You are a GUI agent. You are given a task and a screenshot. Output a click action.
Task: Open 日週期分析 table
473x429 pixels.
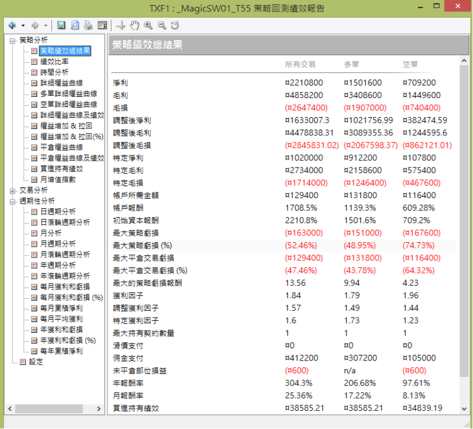[x=58, y=212]
